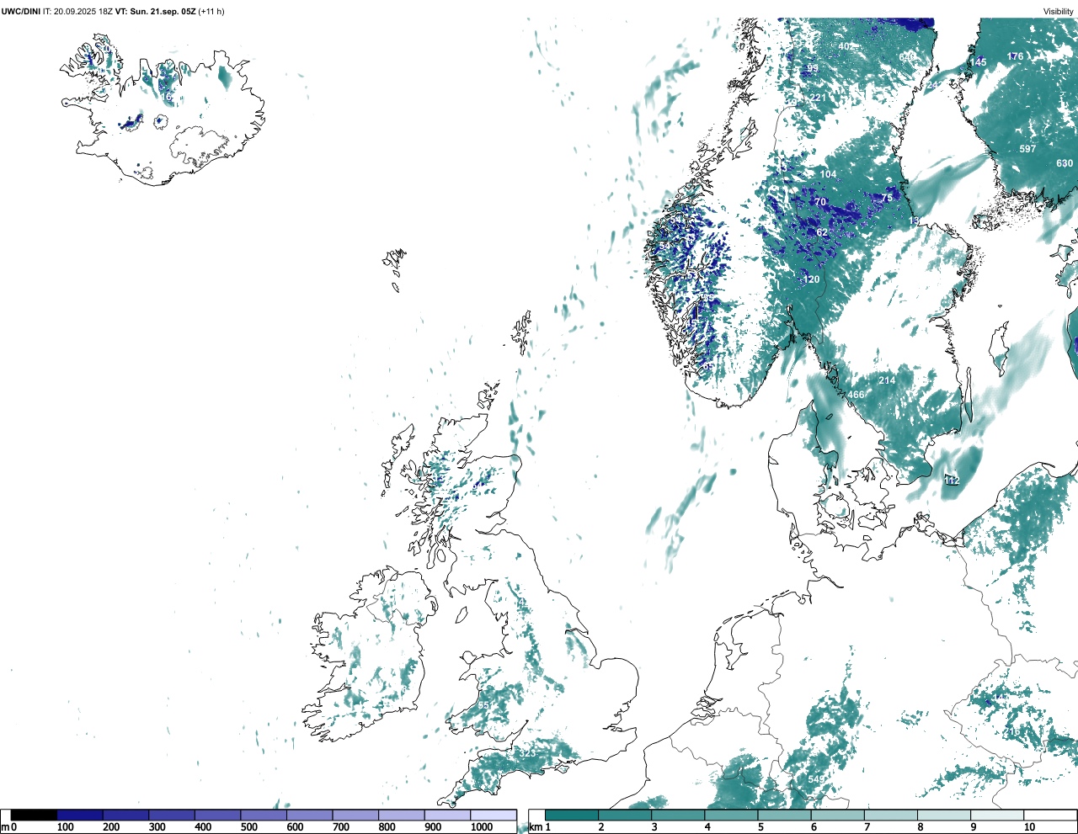Click the 300–400 m legend swatch
The image size is (1078, 834).
tap(172, 815)
